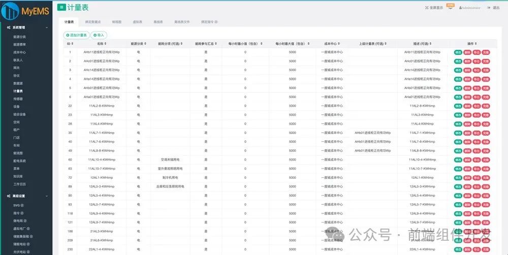The width and height of the screenshot is (508, 255).
Task: Select 计量表 in the sidebar
Action: click(18, 91)
